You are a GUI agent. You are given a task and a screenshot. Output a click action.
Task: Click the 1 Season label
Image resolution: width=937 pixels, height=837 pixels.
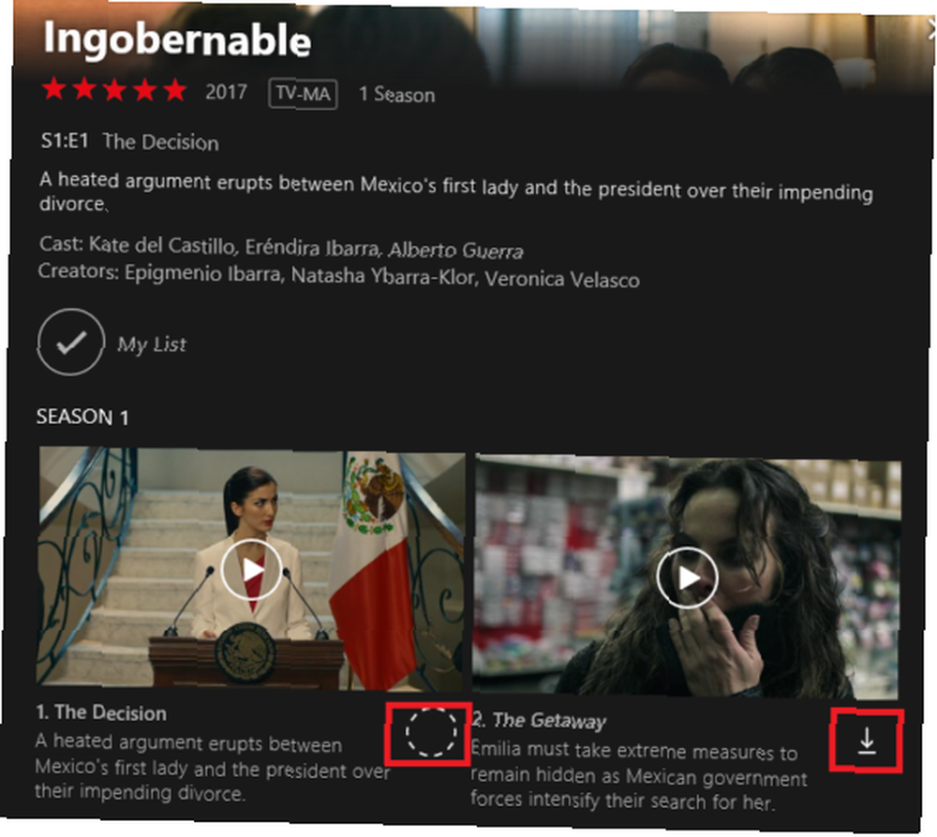tap(396, 95)
